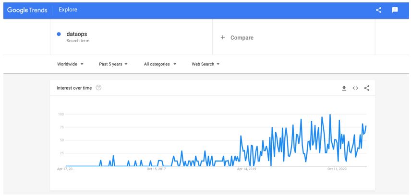Expand the All categories dropdown

(x=160, y=64)
